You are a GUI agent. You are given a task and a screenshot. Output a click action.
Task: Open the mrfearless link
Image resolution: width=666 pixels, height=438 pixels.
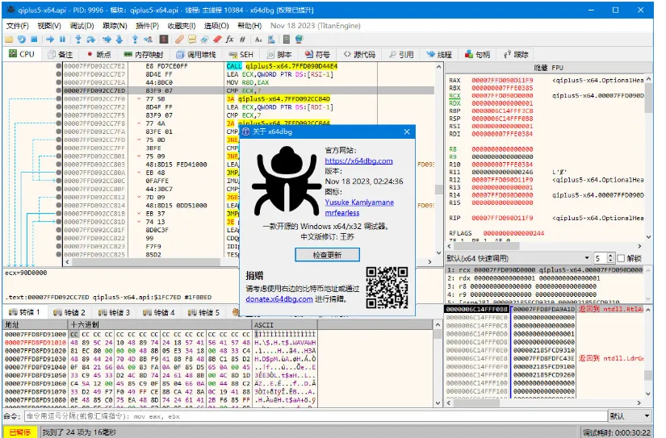point(342,213)
